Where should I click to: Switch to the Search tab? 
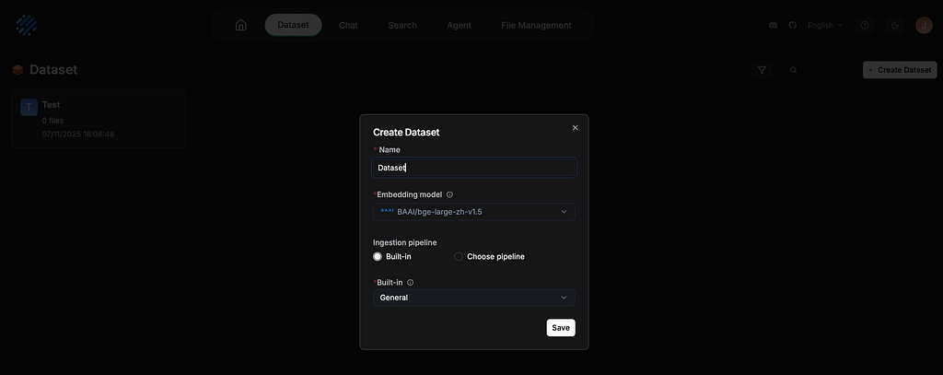402,25
